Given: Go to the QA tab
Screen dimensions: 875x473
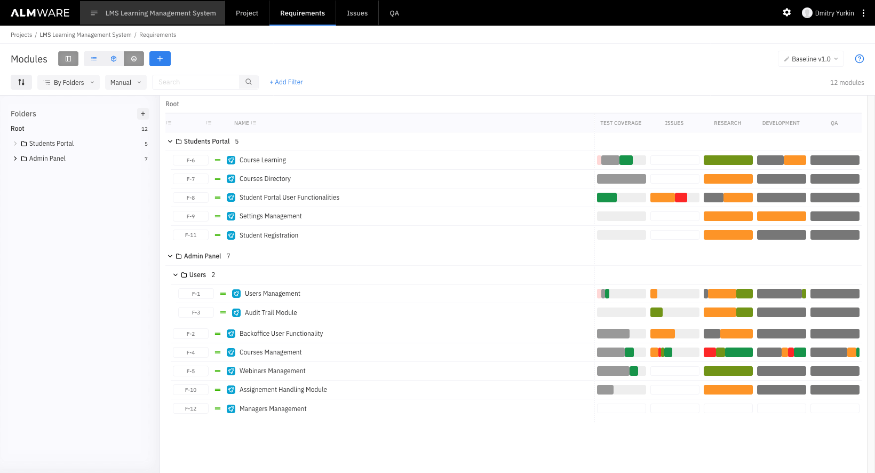Looking at the screenshot, I should point(394,13).
